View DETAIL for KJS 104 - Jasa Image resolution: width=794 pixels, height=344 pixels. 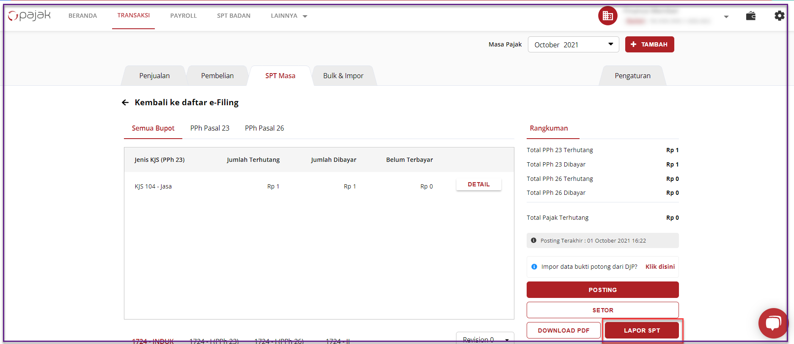(478, 185)
